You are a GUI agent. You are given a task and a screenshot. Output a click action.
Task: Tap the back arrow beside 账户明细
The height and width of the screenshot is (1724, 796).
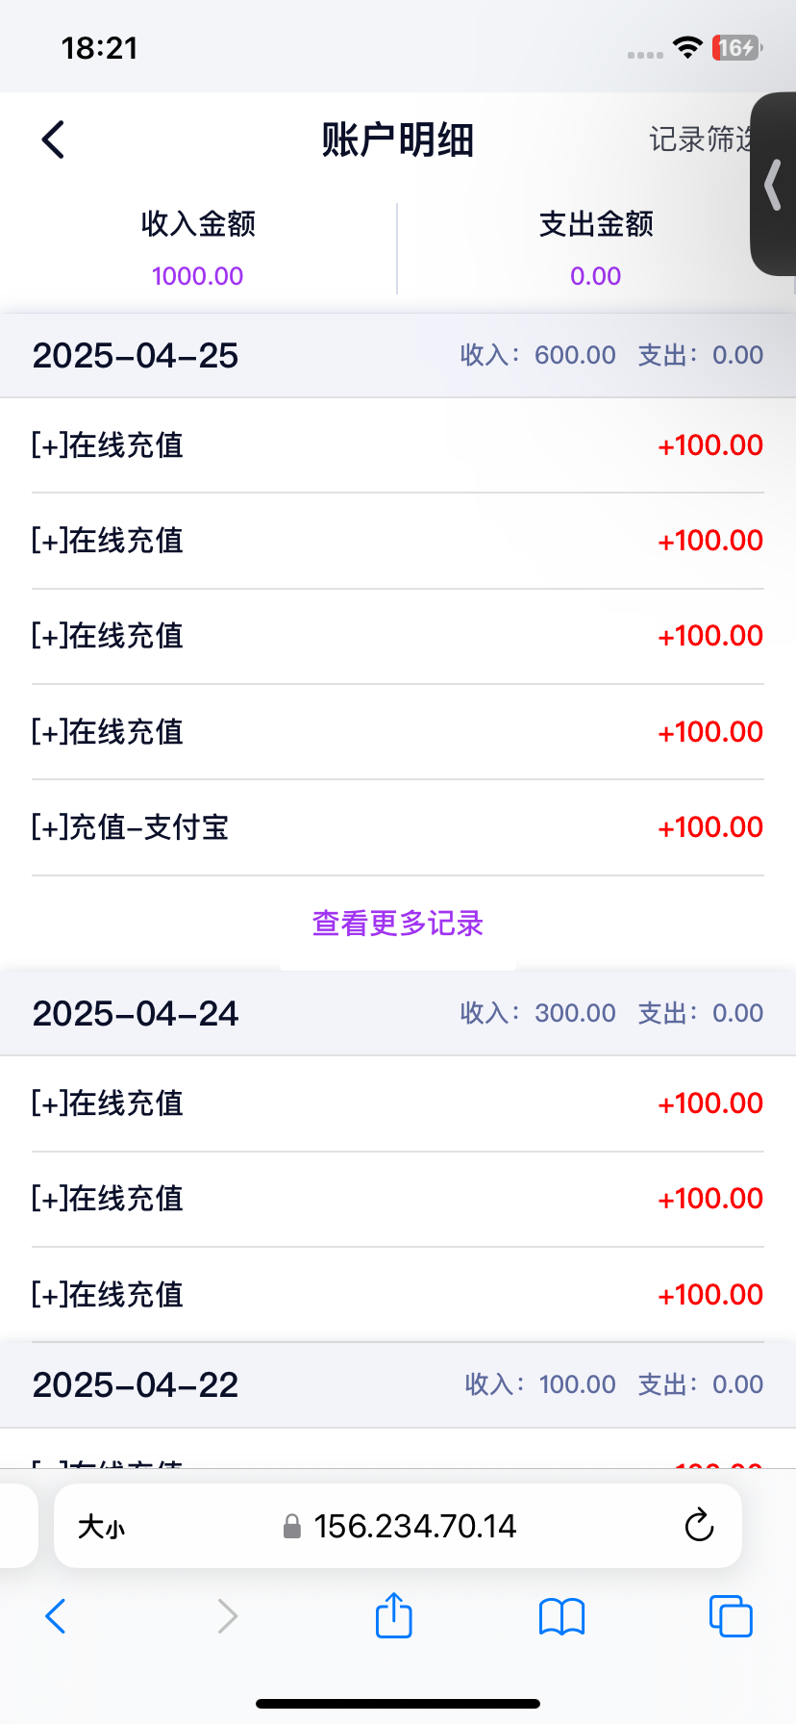pos(54,140)
